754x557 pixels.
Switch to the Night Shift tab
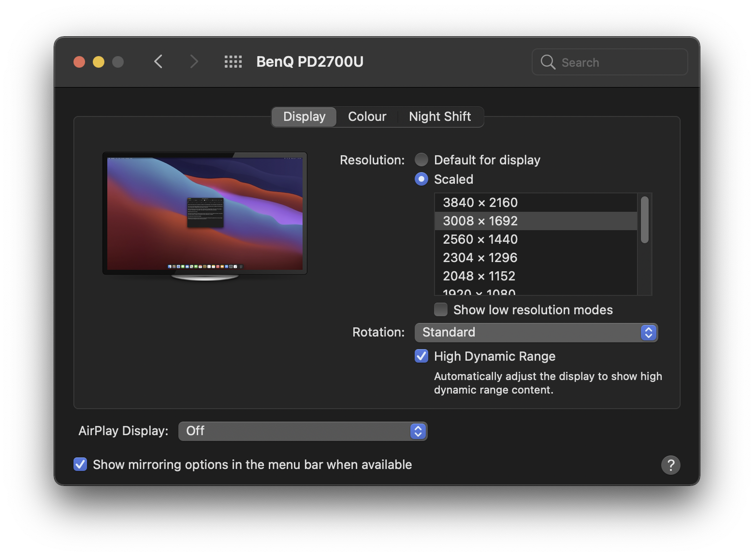click(x=440, y=117)
